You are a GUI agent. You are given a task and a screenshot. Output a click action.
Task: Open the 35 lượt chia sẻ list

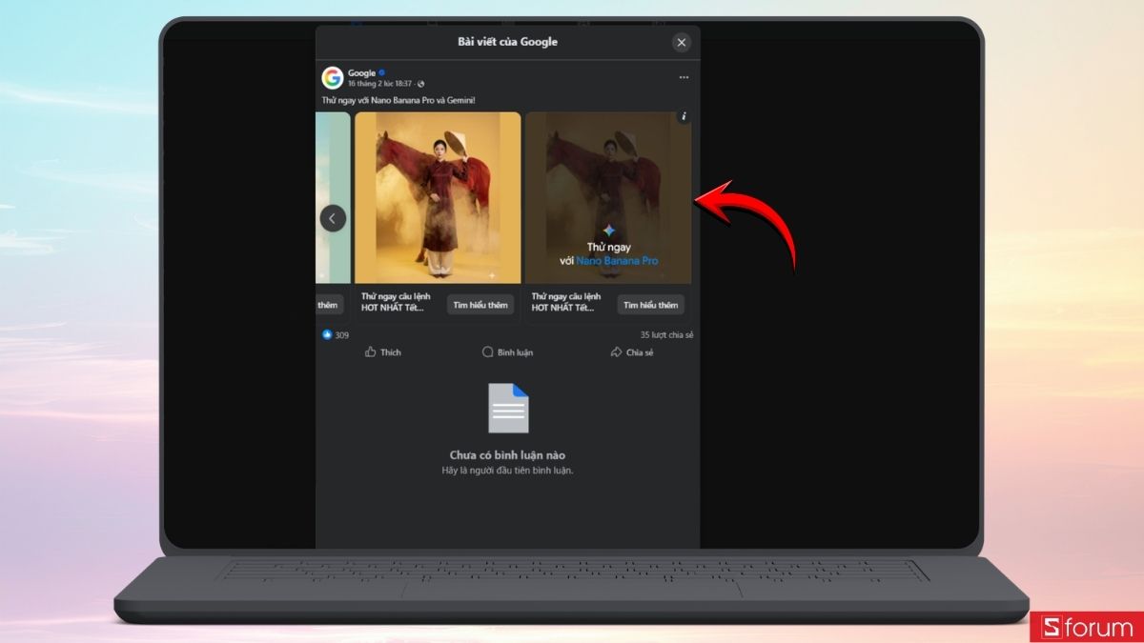(x=666, y=335)
